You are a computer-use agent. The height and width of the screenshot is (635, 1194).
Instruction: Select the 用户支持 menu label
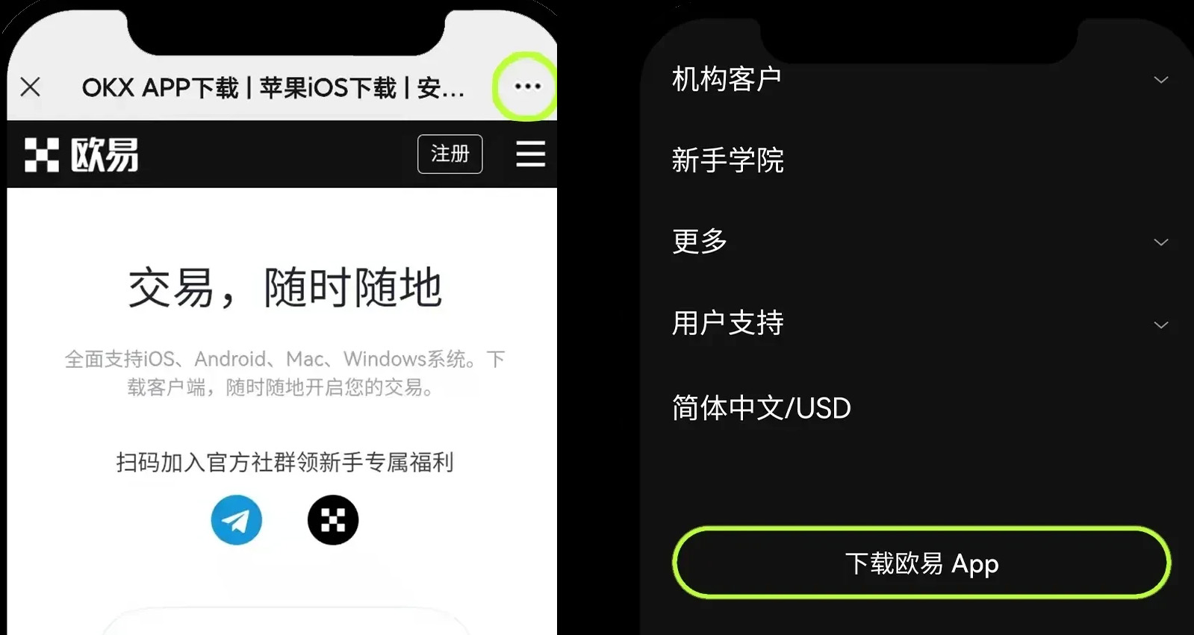tap(728, 323)
